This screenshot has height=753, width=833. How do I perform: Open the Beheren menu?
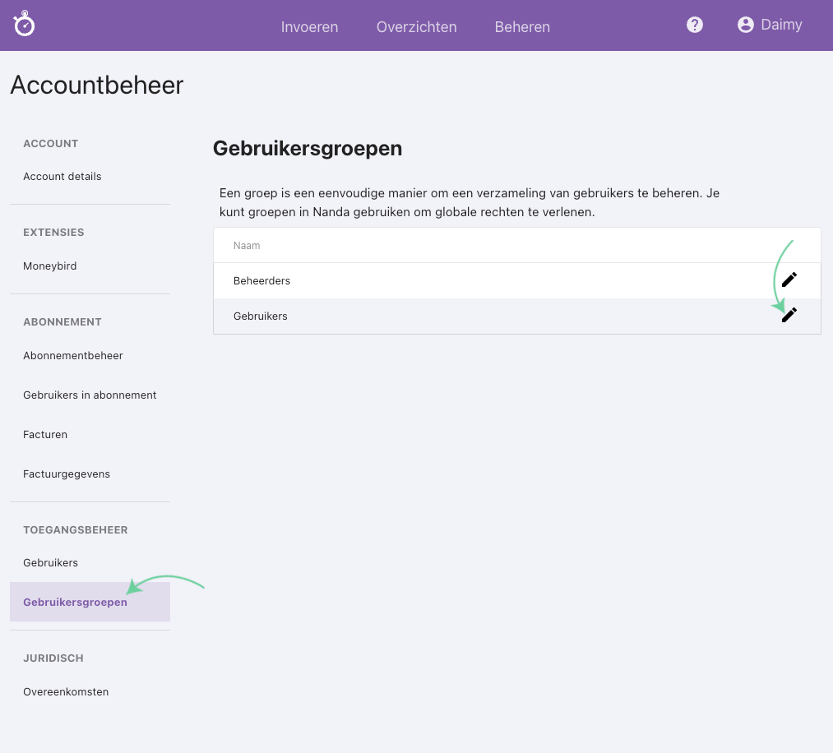click(521, 27)
